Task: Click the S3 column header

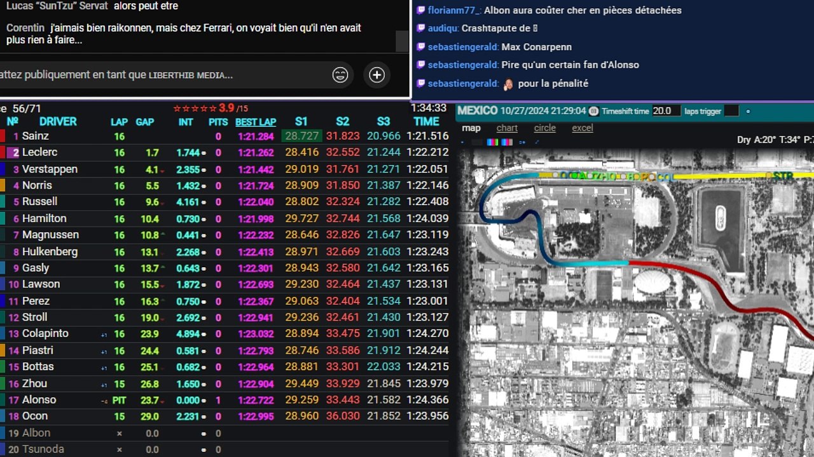Action: 383,122
